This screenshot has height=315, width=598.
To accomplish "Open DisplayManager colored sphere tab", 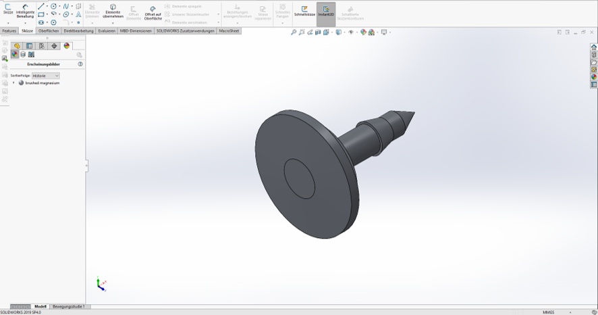I will (67, 46).
